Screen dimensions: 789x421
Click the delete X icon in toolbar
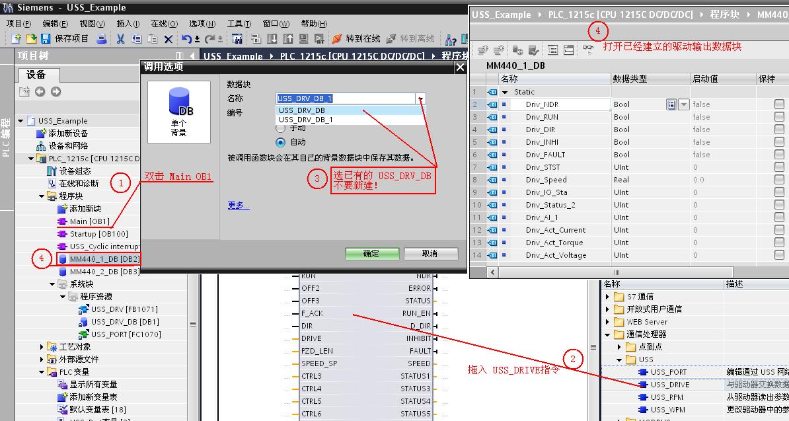[x=169, y=39]
